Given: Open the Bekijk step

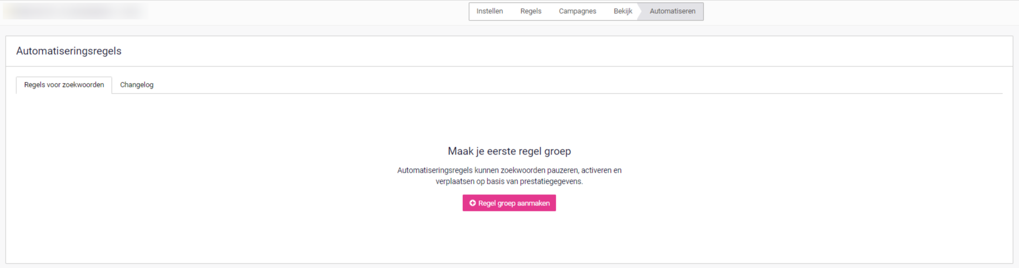Looking at the screenshot, I should [622, 11].
